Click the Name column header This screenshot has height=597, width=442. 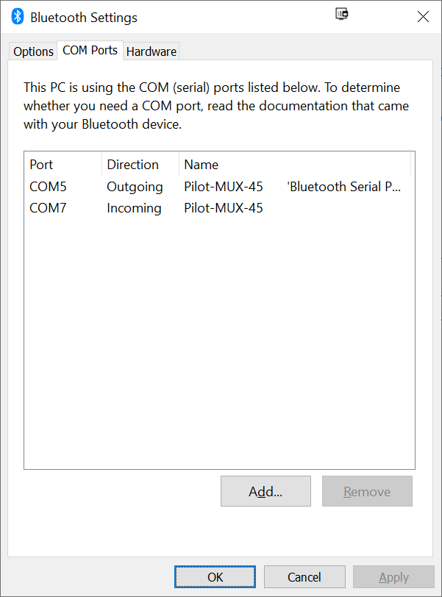click(x=295, y=165)
